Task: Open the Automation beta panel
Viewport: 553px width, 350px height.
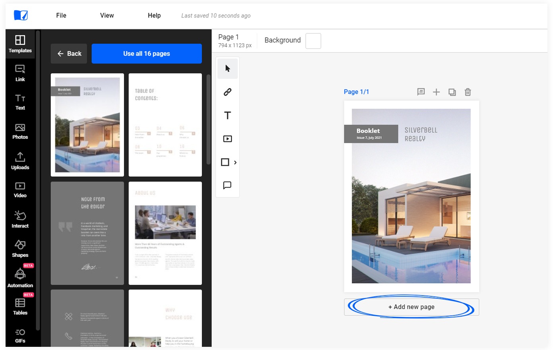Action: tap(20, 278)
